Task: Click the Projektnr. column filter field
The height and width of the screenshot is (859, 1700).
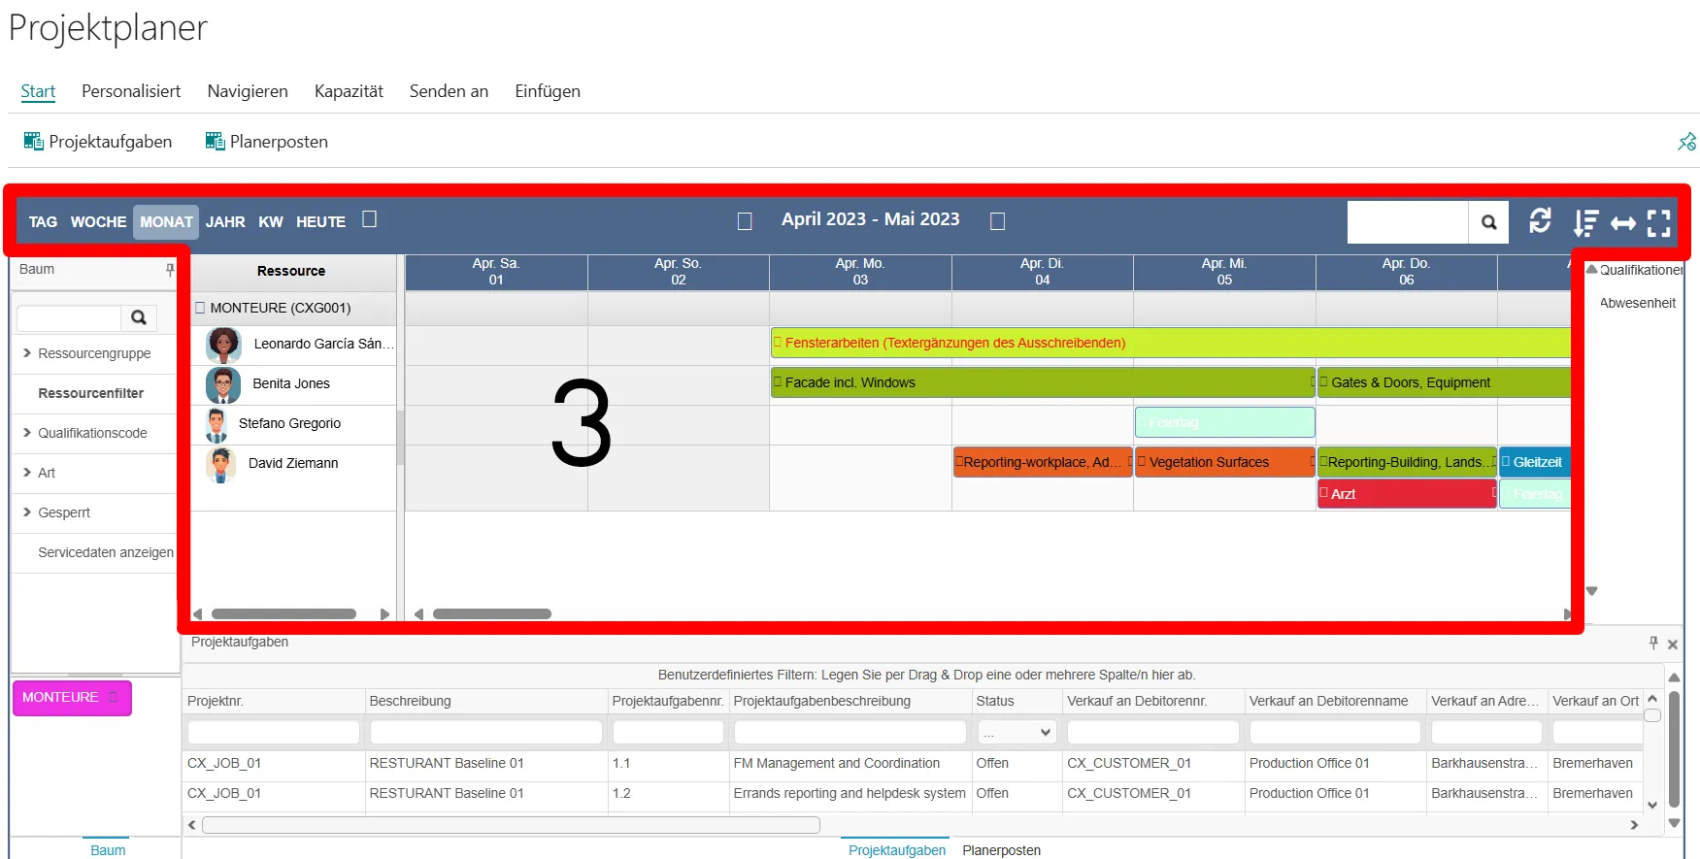Action: click(273, 733)
